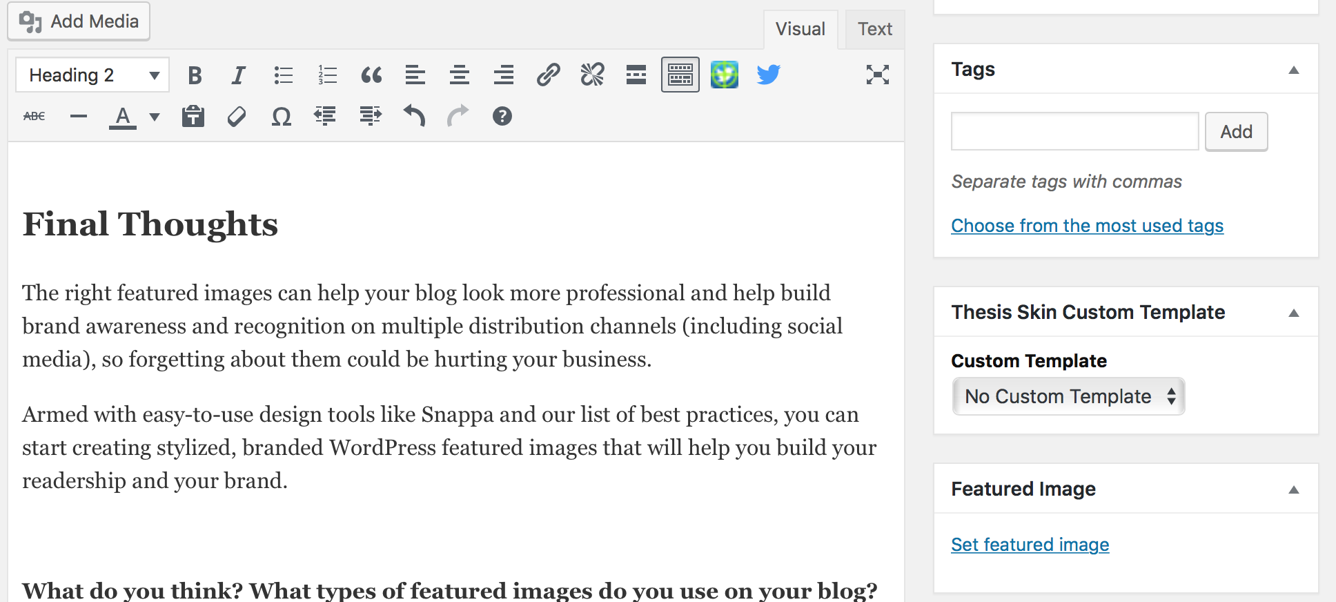
Task: Toggle the toolbar kitchen sink button
Action: pyautogui.click(x=680, y=75)
